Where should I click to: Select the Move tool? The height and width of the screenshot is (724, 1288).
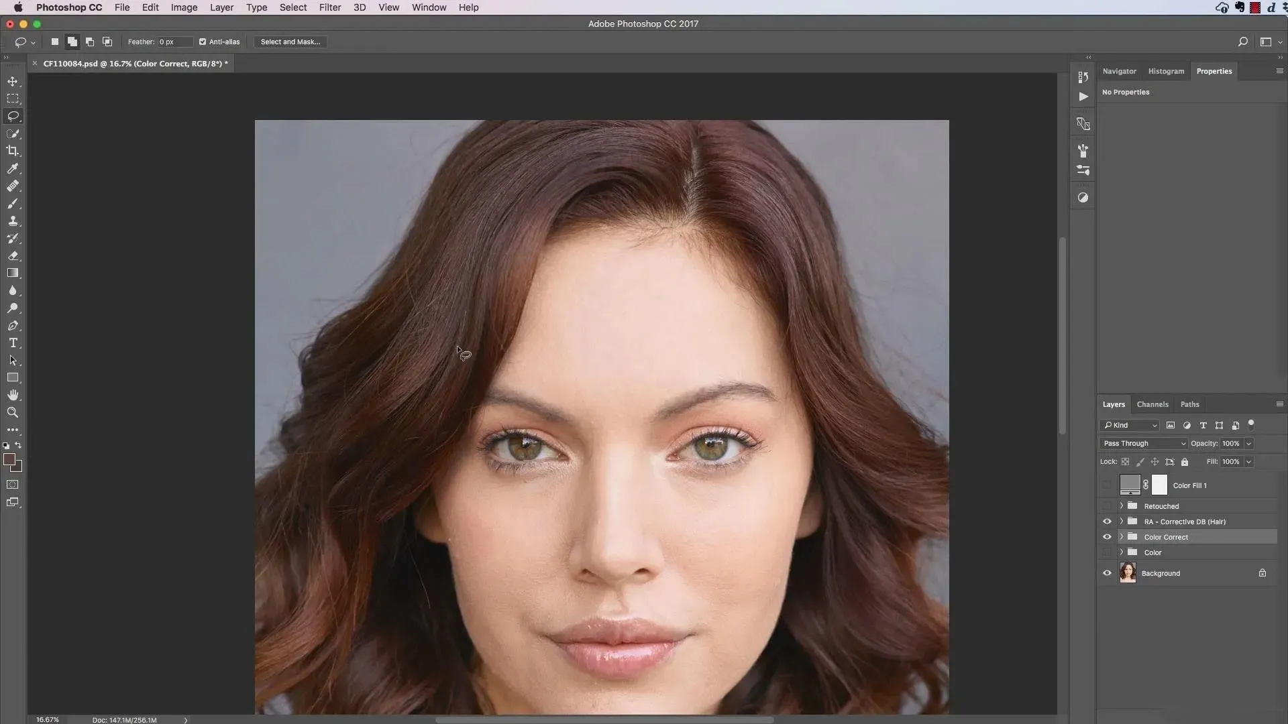point(13,81)
